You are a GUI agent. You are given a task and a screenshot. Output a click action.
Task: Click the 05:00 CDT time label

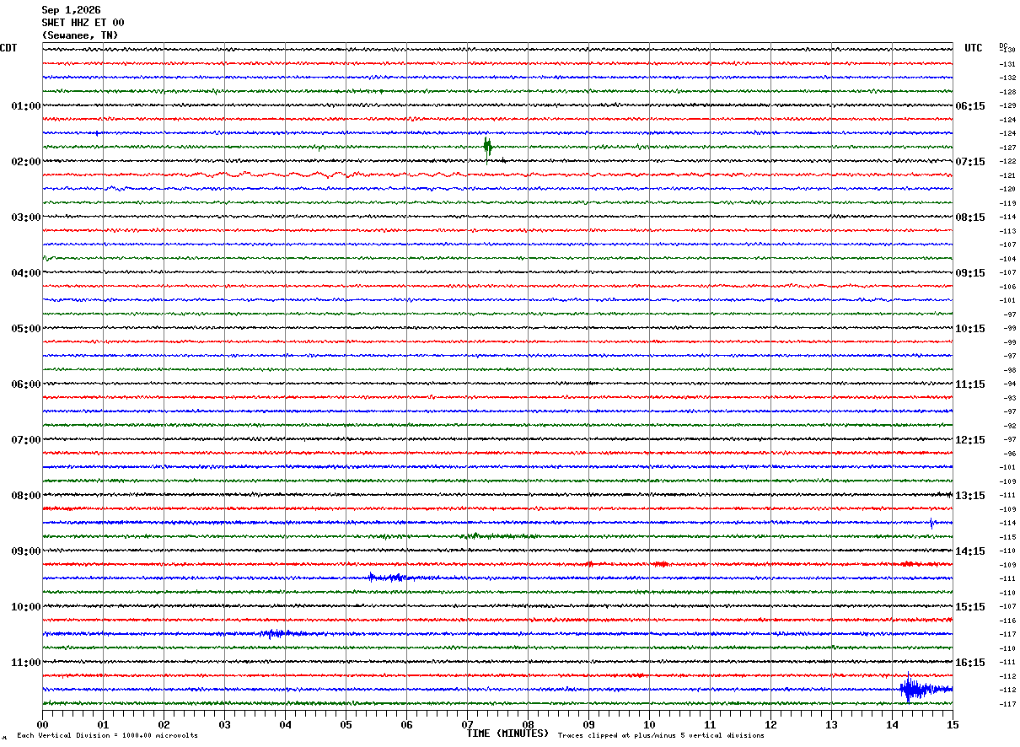coord(25,329)
